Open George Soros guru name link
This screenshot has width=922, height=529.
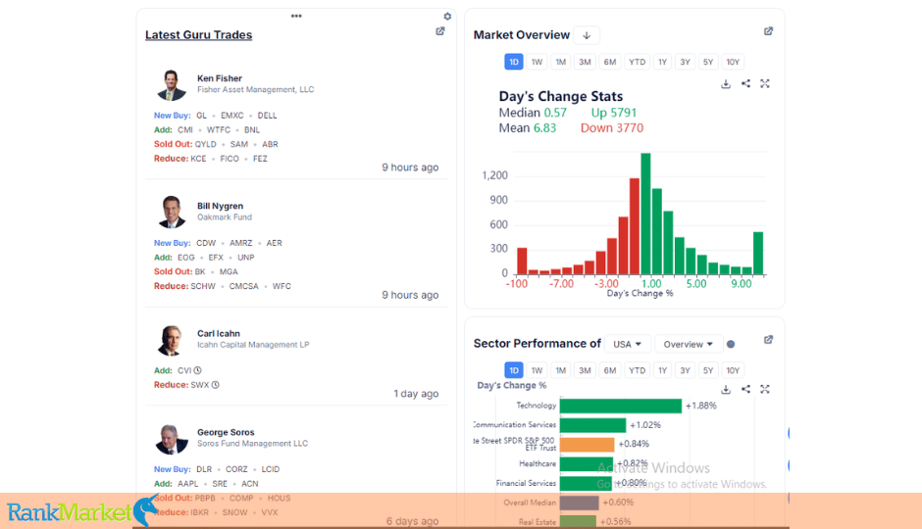[226, 432]
